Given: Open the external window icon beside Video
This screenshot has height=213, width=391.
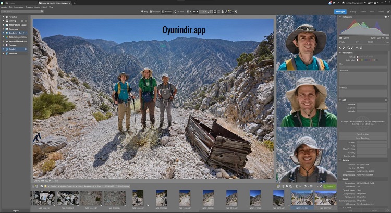Looking at the screenshot, I should coord(388,11).
